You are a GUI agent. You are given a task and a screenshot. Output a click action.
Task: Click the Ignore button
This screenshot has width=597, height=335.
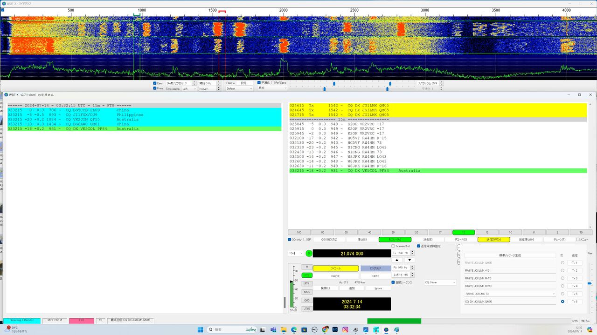coord(378,288)
